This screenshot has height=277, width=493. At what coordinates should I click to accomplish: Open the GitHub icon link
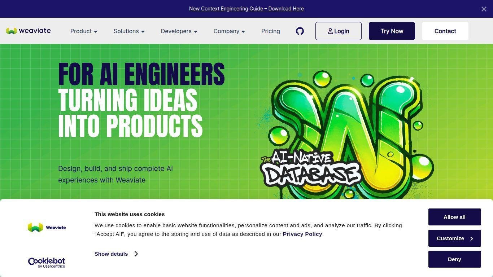pos(300,31)
